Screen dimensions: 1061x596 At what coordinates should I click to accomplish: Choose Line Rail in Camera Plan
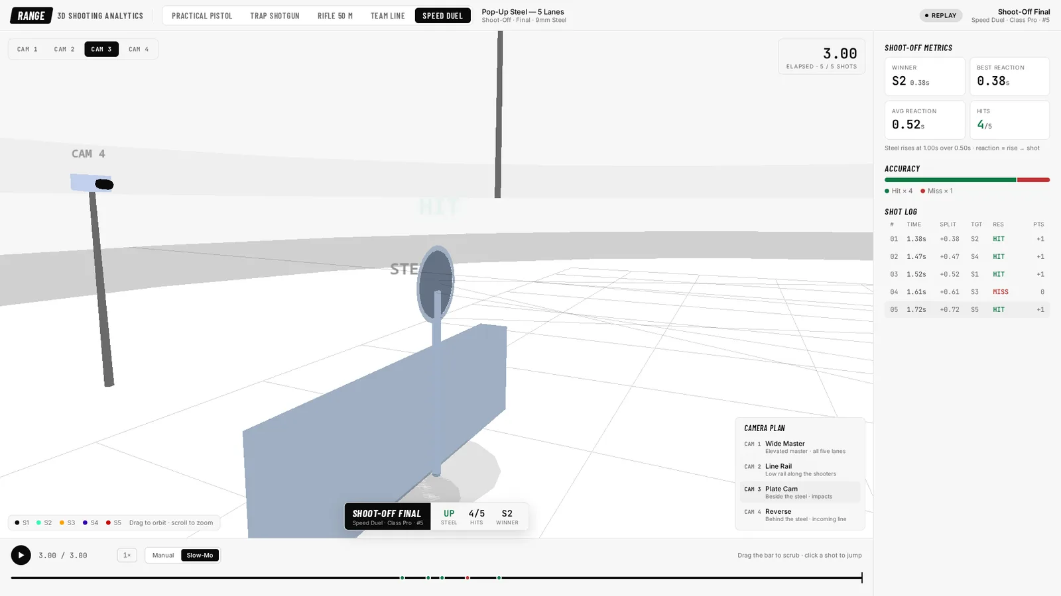[800, 470]
